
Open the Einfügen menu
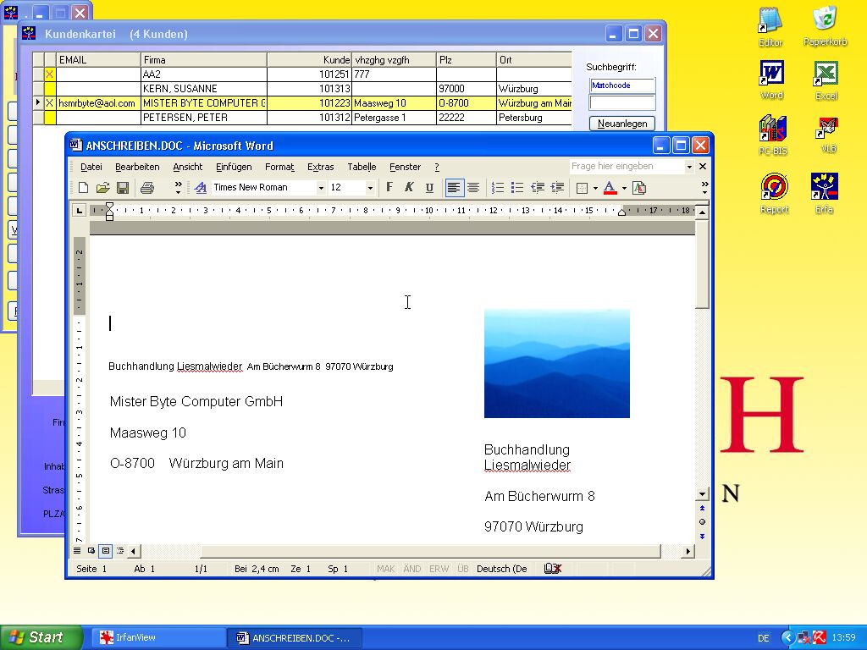point(234,167)
